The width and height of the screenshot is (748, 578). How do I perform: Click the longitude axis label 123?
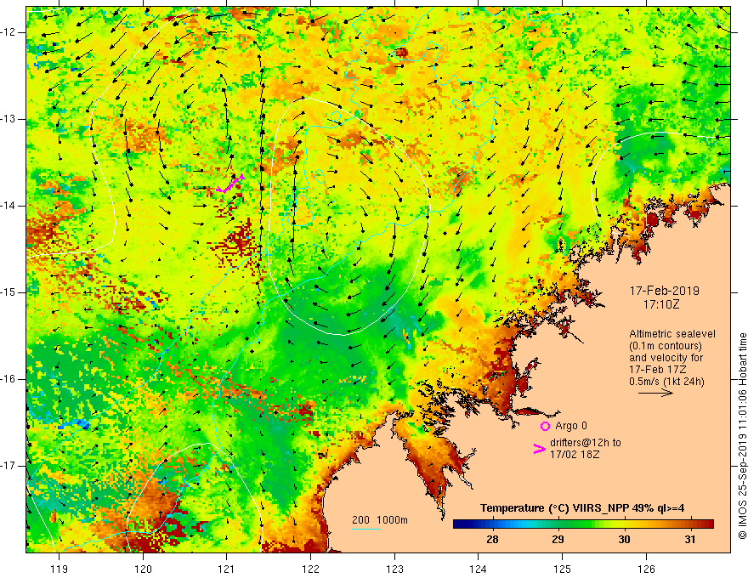394,569
